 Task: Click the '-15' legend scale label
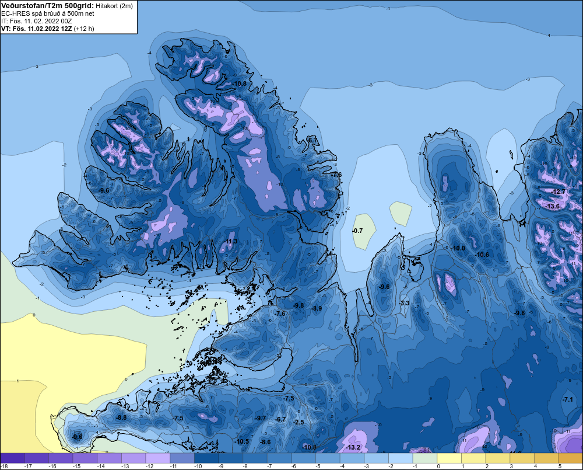point(76,466)
